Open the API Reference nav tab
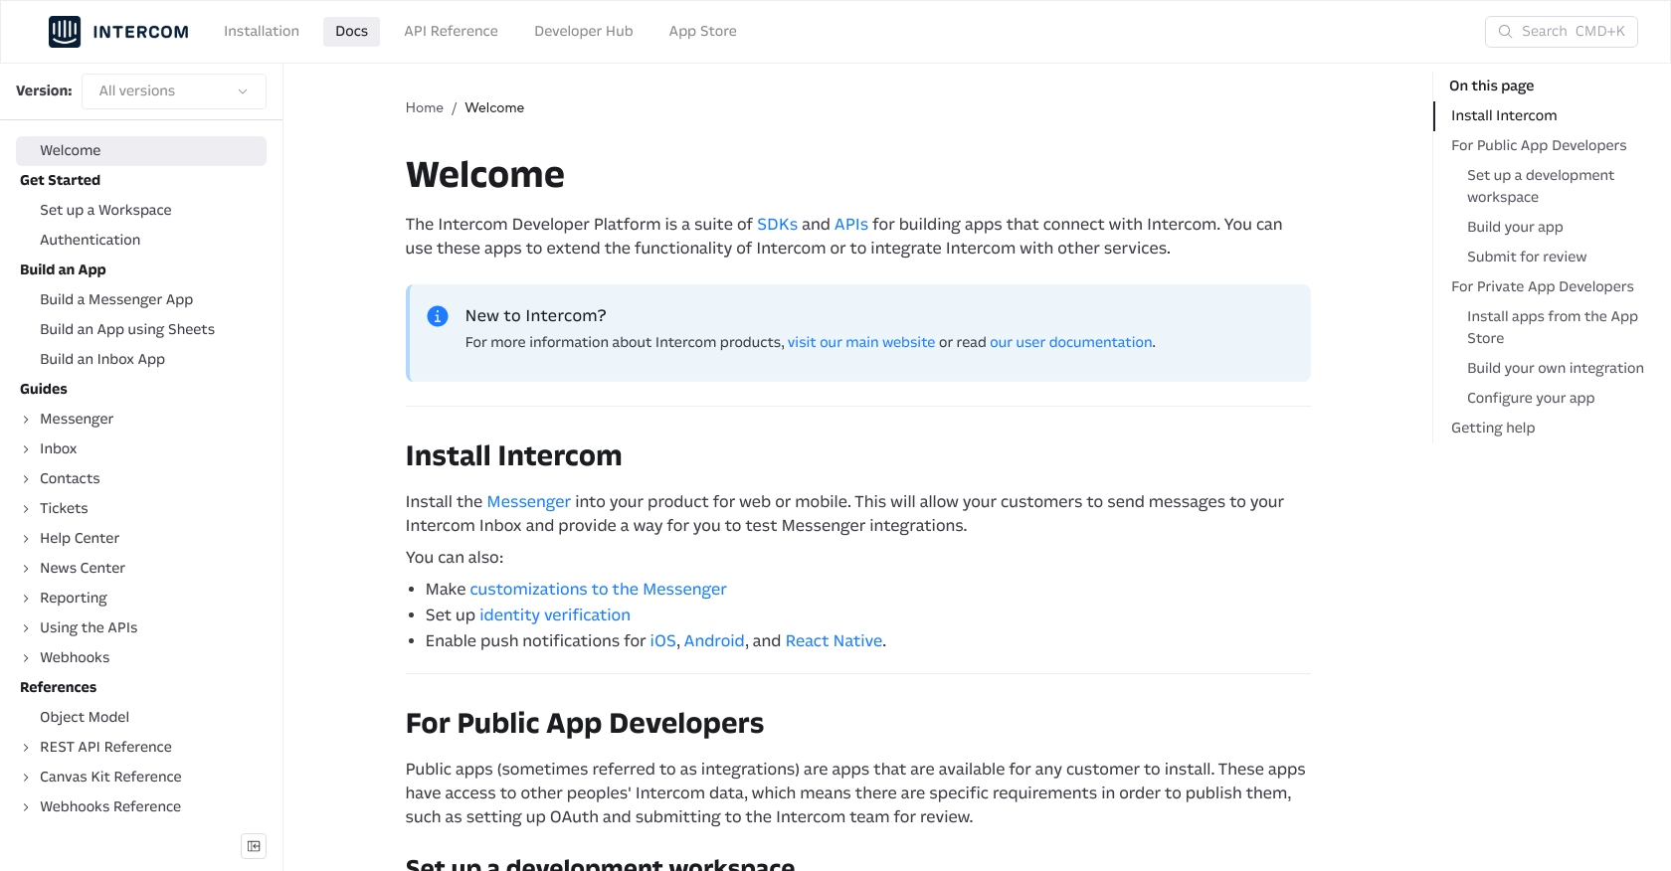Screen dimensions: 1671x871 (451, 32)
